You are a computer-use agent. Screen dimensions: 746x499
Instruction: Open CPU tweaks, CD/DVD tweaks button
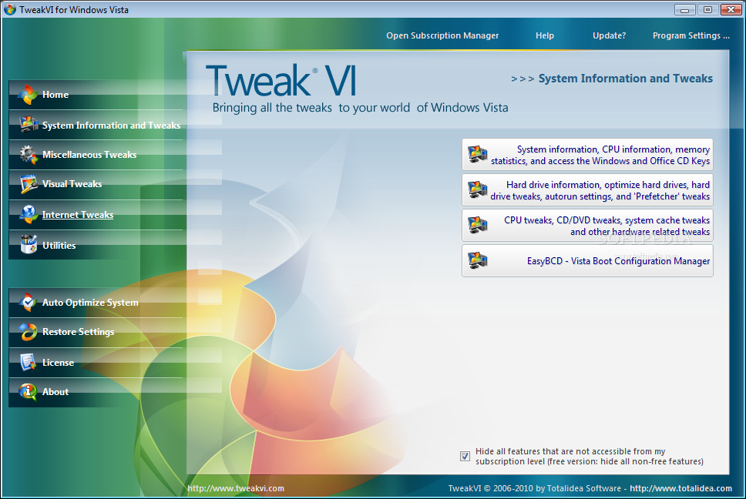click(x=587, y=225)
